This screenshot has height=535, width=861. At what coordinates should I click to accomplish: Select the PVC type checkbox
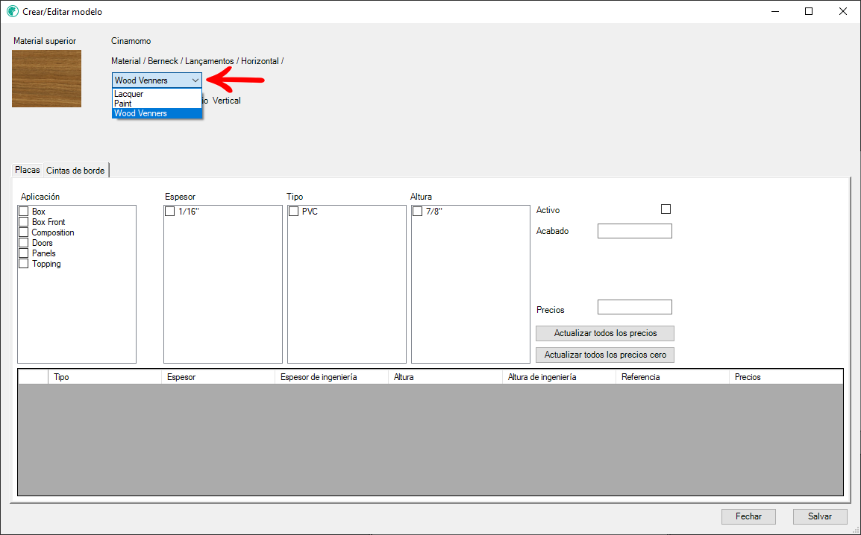click(294, 211)
